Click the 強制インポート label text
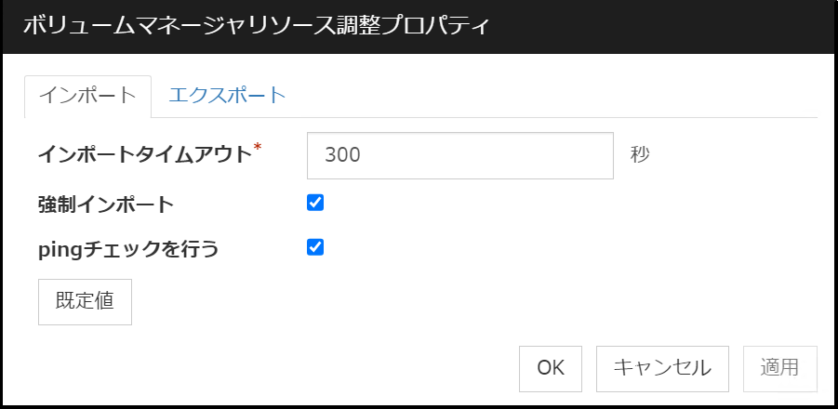The height and width of the screenshot is (409, 838). tap(105, 204)
